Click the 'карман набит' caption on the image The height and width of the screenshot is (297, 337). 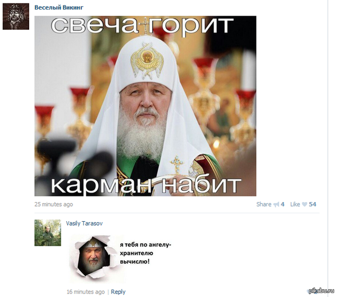(x=145, y=185)
